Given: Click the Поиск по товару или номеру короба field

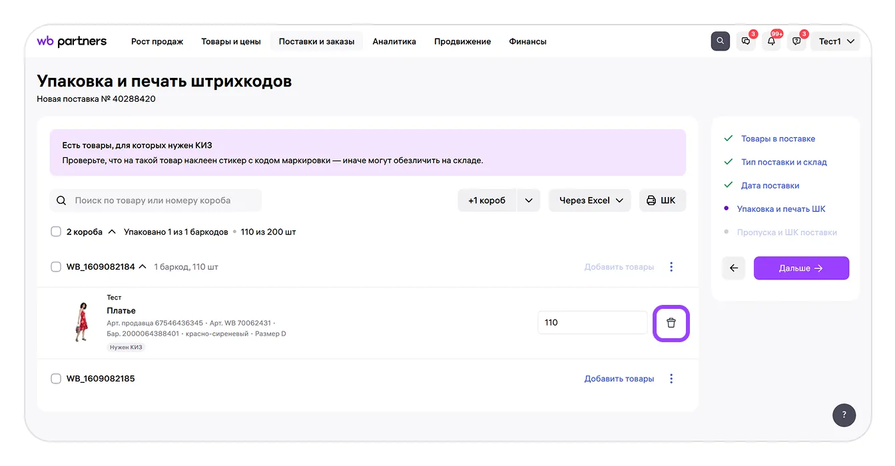Looking at the screenshot, I should coord(156,200).
